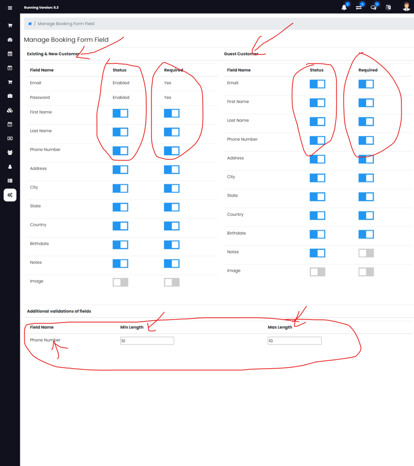Select the Guest Customer section heading
This screenshot has height=466, width=414.
[241, 54]
